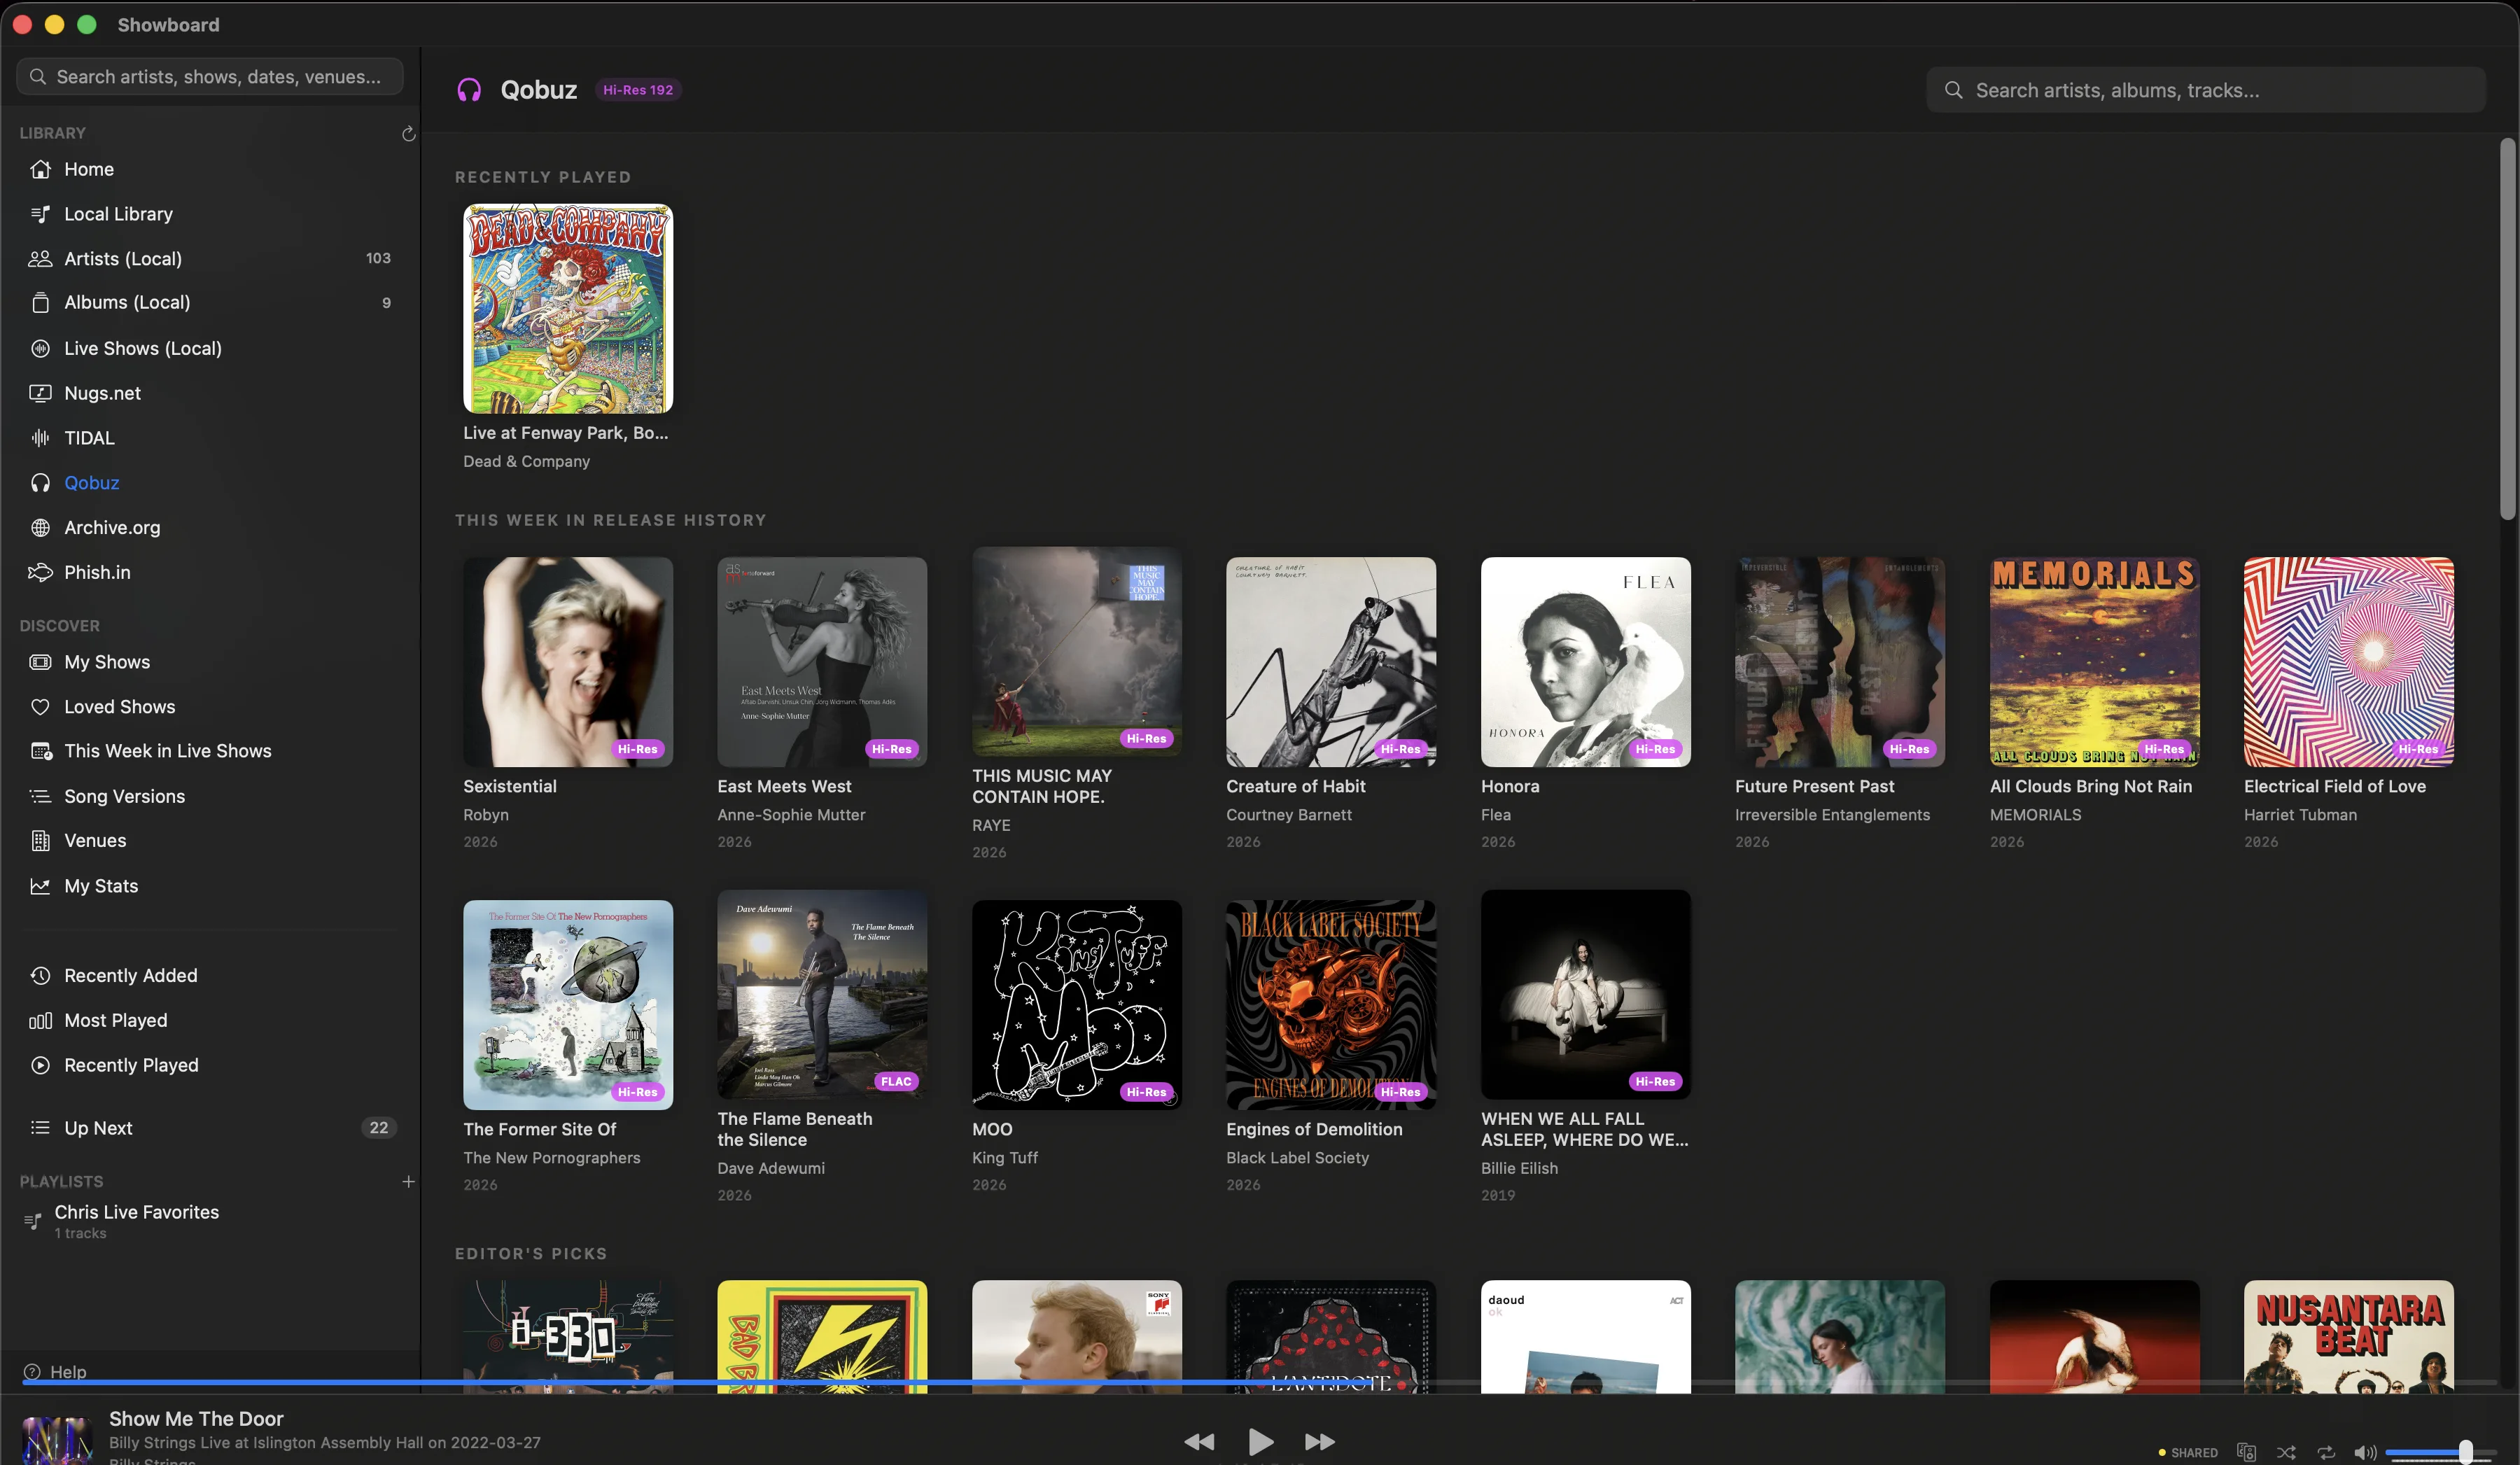Open the audio output device selector
Screen dimensions: 2520x1465
[x=2247, y=1451]
